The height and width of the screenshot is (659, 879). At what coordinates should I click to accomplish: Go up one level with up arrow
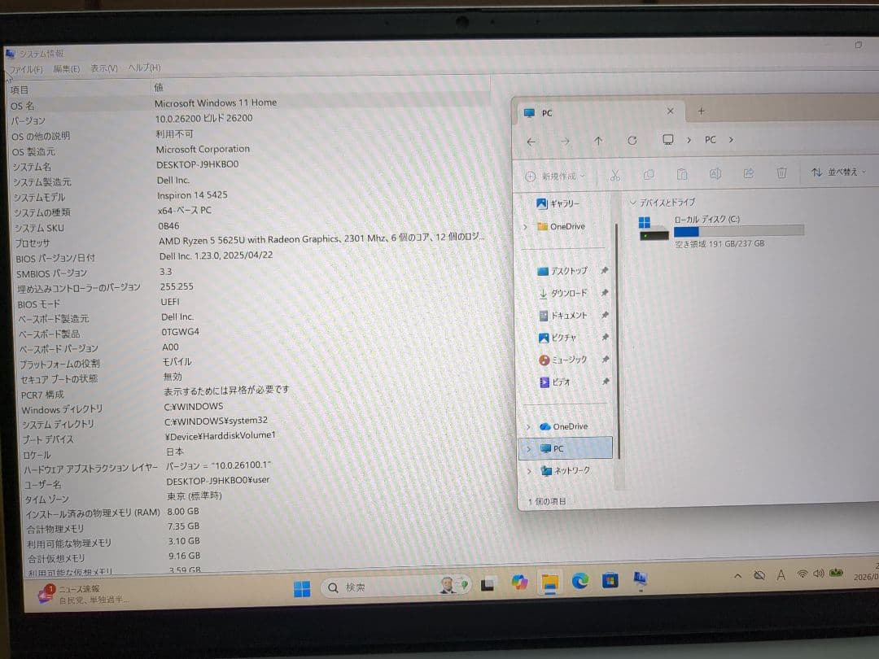pyautogui.click(x=598, y=141)
